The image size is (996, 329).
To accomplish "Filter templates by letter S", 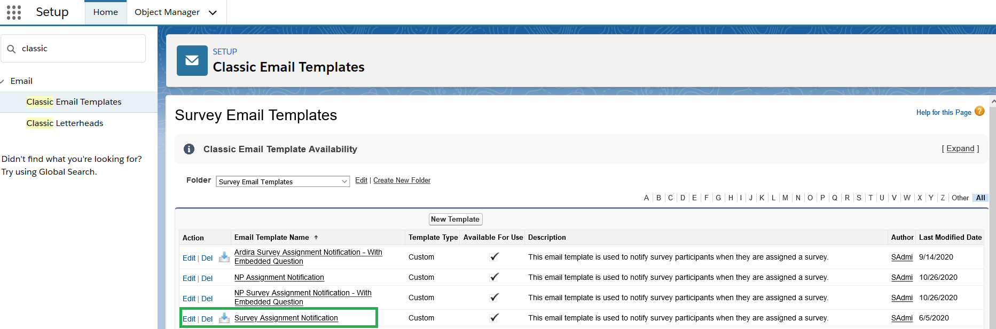I will click(859, 198).
